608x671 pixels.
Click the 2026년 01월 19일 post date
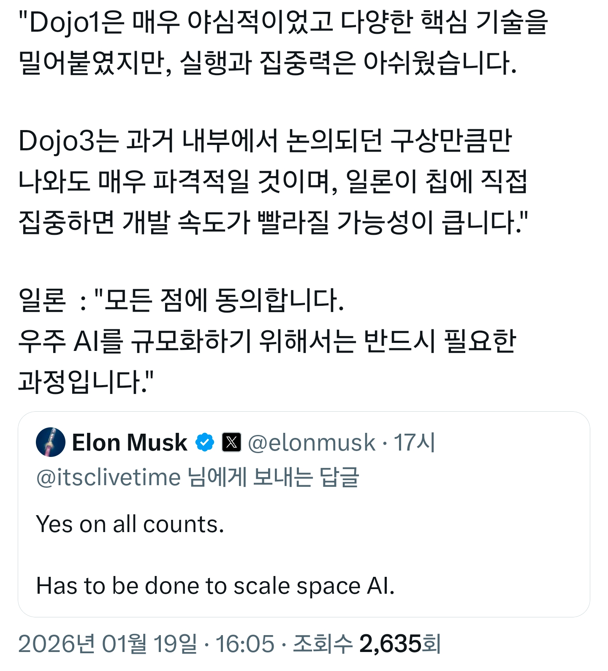coord(108,644)
